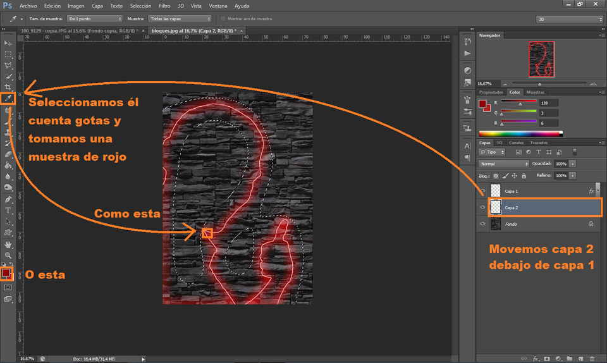This screenshot has width=607, height=363.
Task: Enable the Mostrar aro de muestra checkbox
Action: [x=223, y=19]
